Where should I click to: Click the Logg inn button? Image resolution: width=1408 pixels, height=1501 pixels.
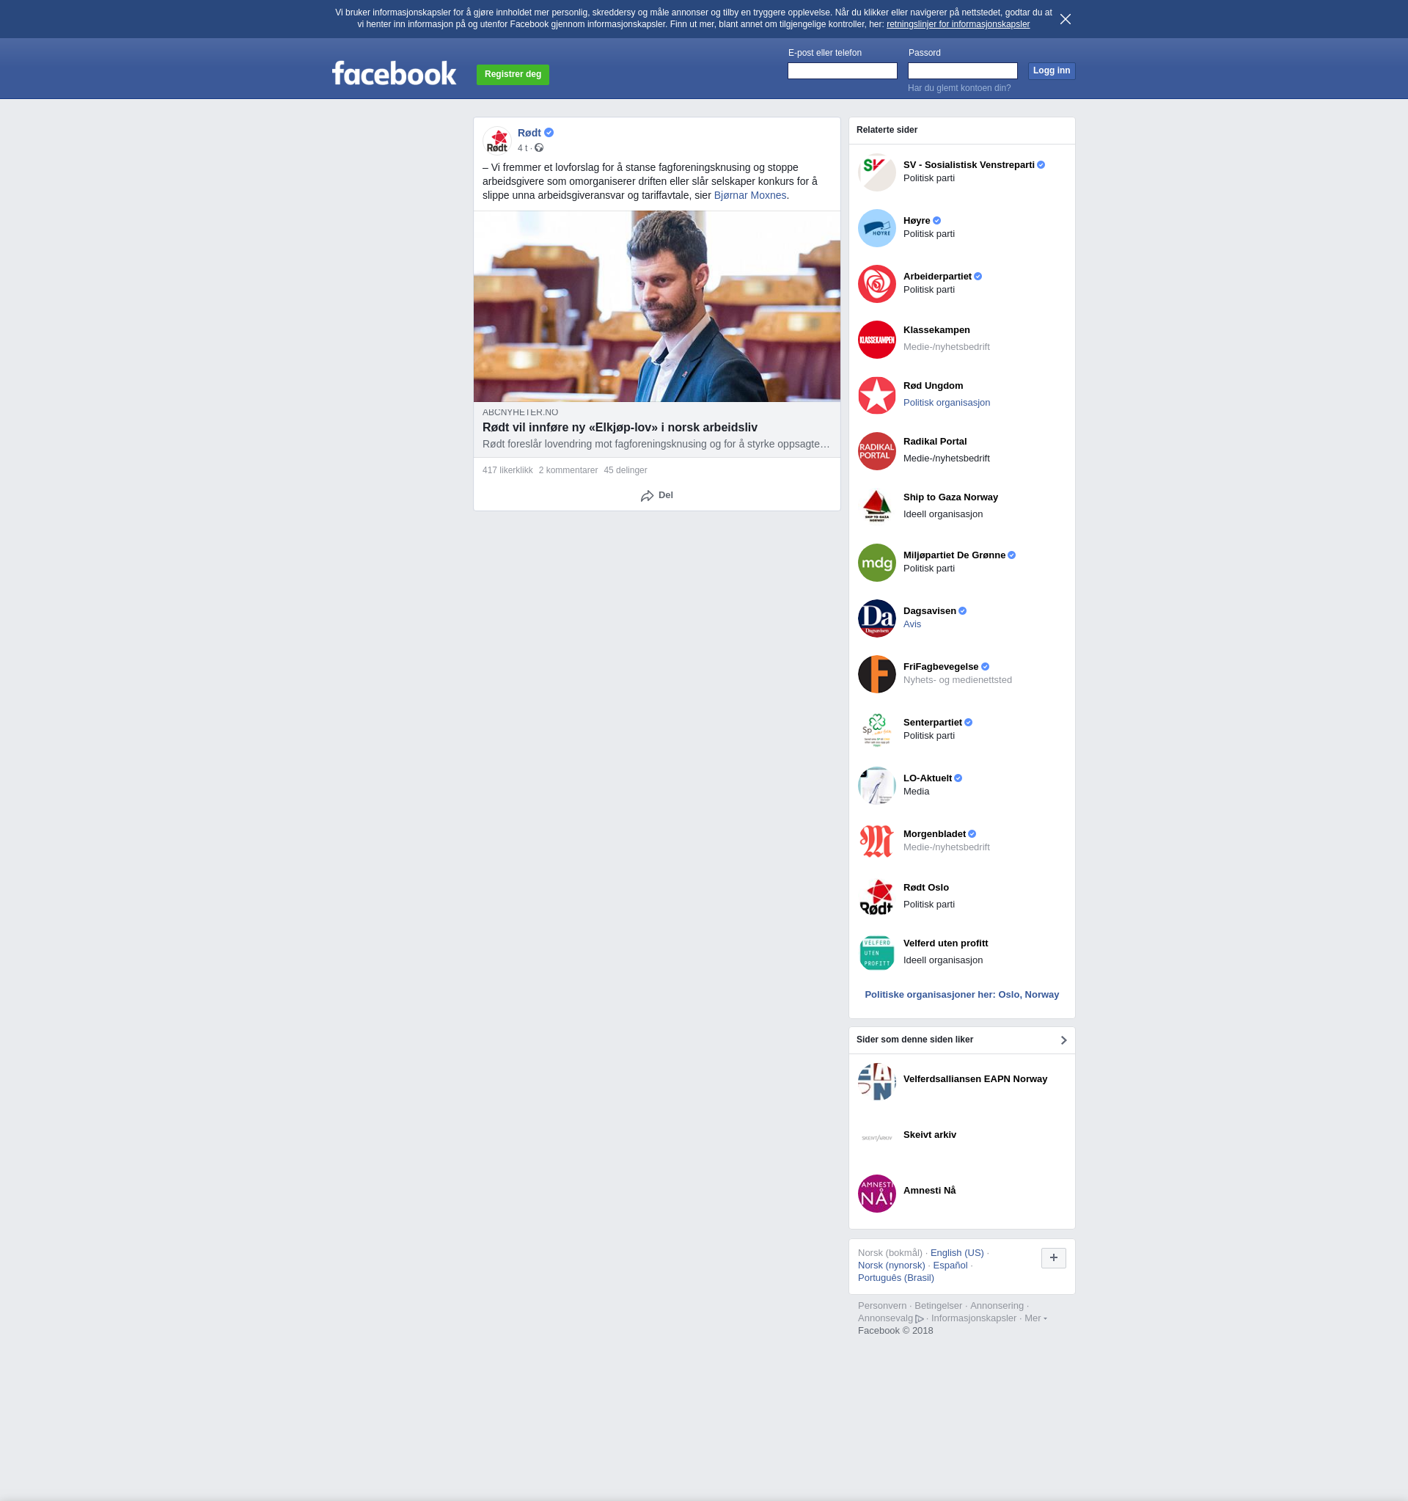1051,71
